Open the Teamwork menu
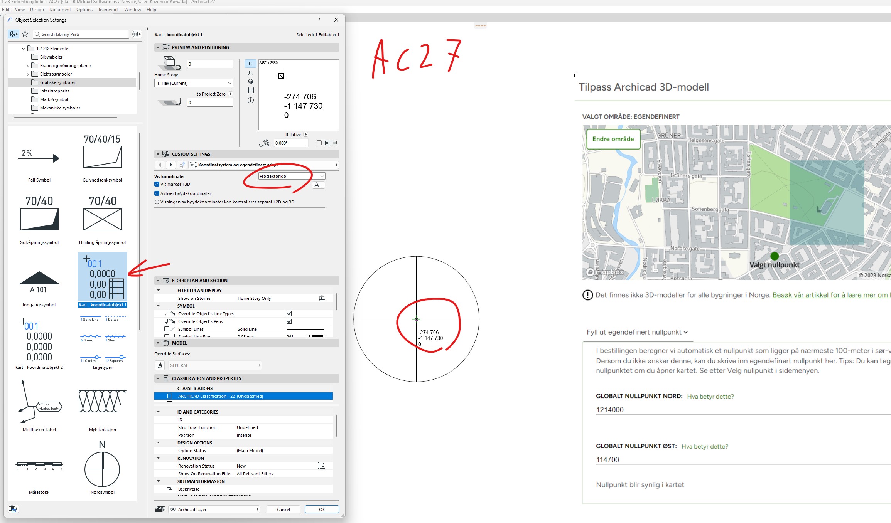This screenshot has width=891, height=523. [x=108, y=10]
